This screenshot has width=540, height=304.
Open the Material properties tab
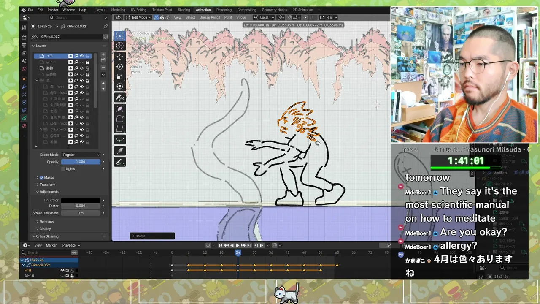(x=24, y=126)
